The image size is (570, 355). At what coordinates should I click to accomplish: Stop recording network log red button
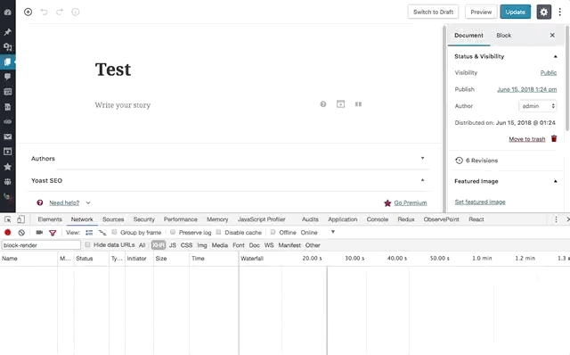coord(8,232)
